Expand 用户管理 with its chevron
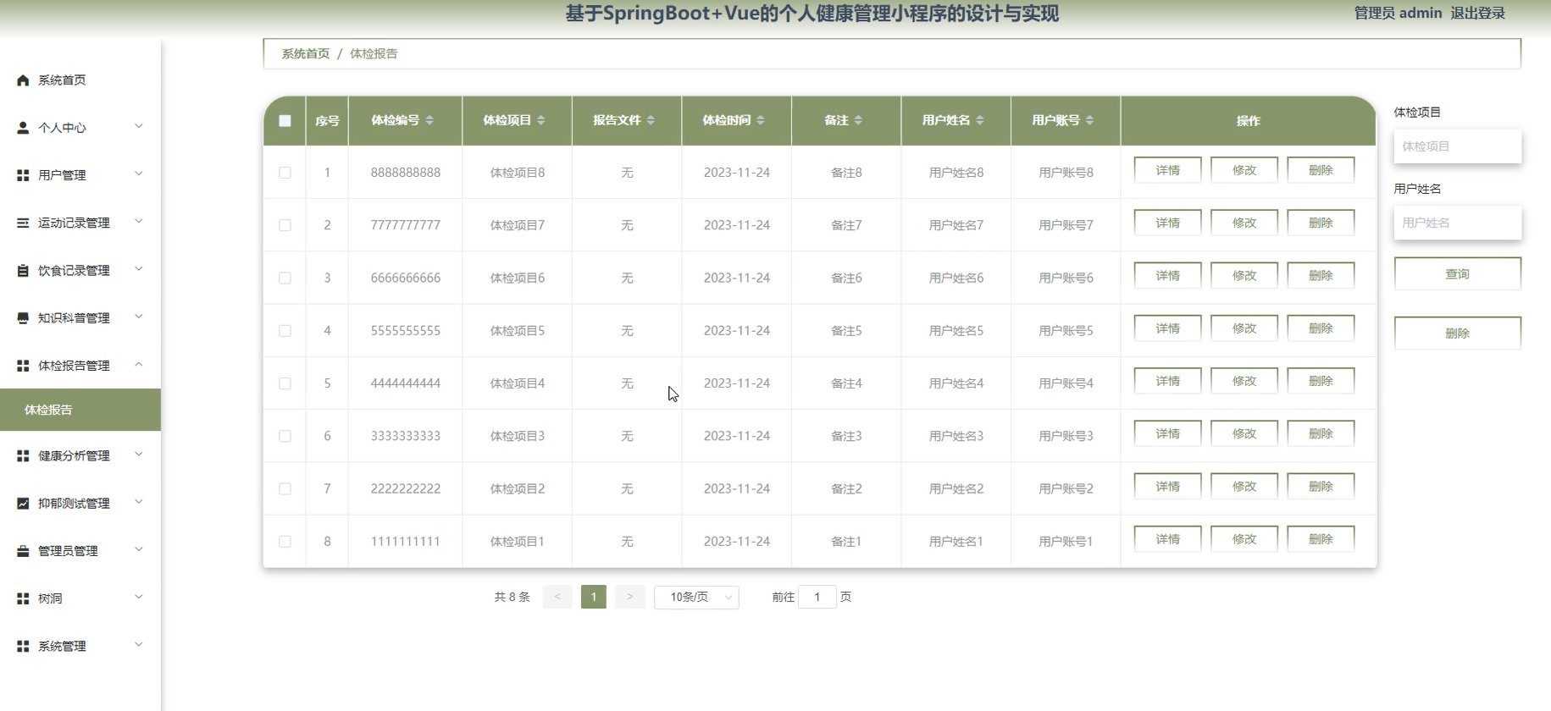1551x711 pixels. [139, 174]
